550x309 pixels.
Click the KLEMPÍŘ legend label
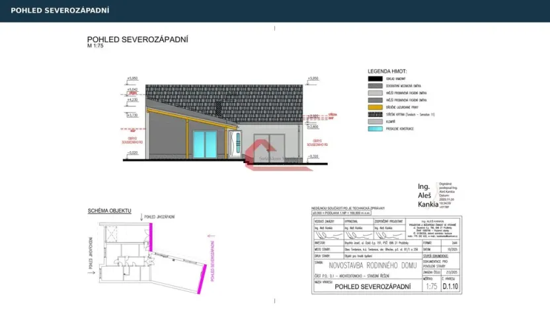point(391,121)
